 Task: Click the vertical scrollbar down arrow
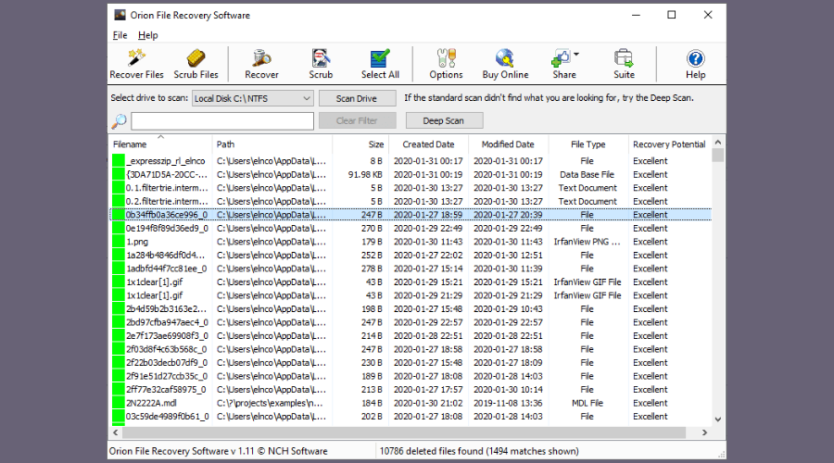[x=718, y=419]
